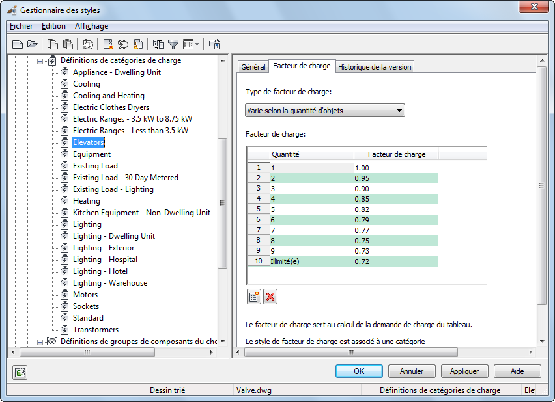The image size is (555, 402).
Task: Open the Affichage menu
Action: (91, 26)
